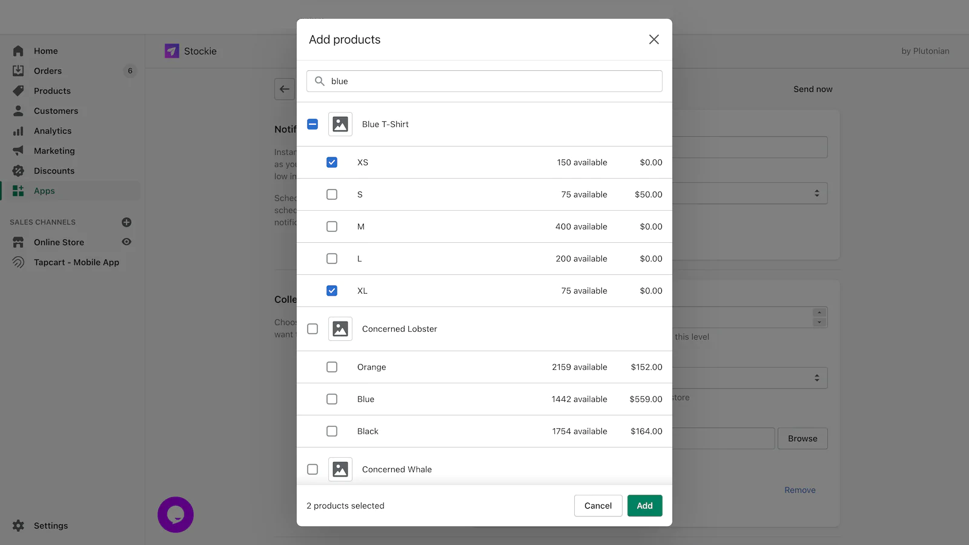
Task: Click the Blue T-Shirt product image thumbnail
Action: 340,124
